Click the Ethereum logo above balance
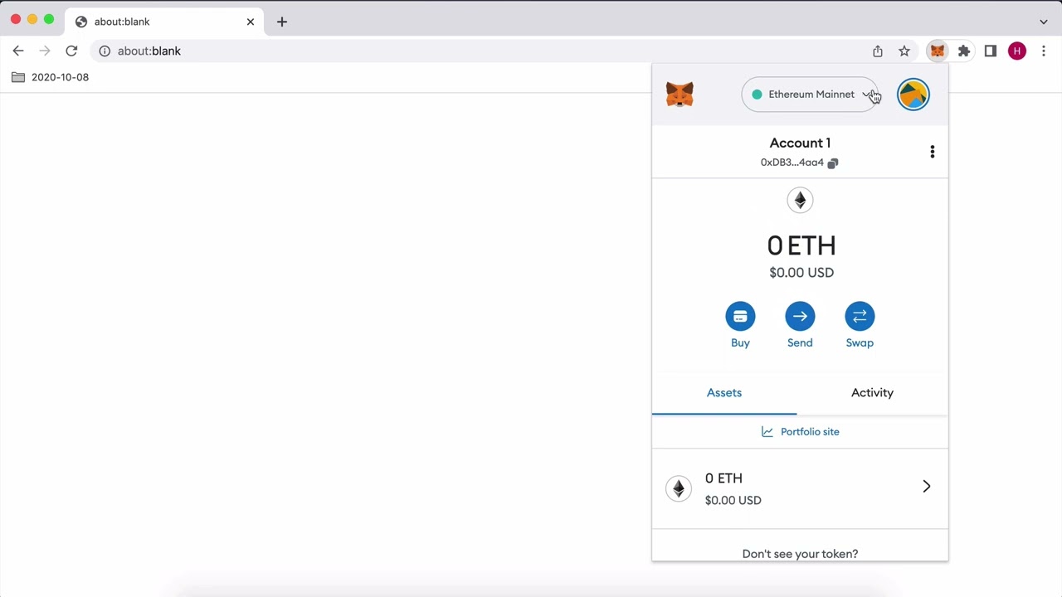1062x597 pixels. (800, 200)
